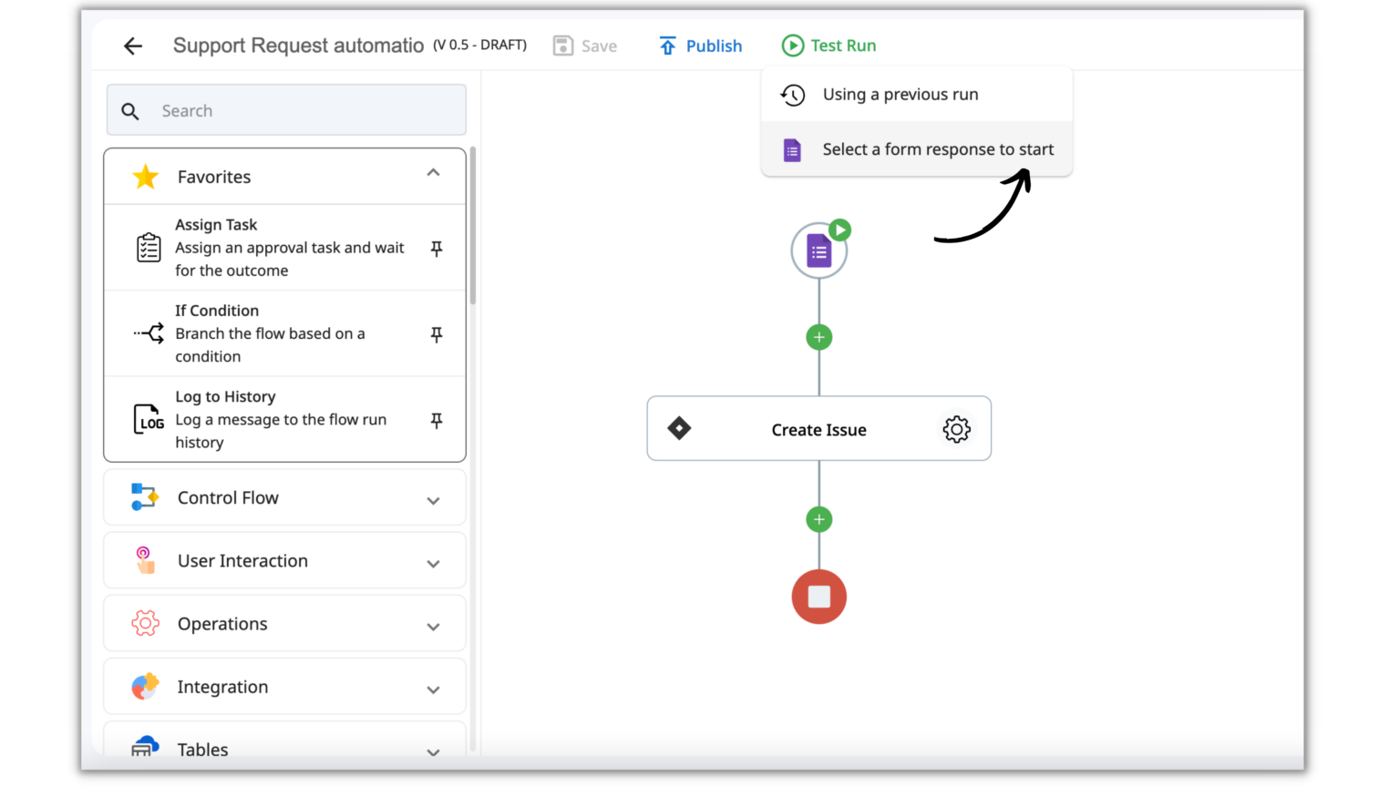The image size is (1400, 787).
Task: Click the Jira diamond icon on Create Issue
Action: [679, 428]
